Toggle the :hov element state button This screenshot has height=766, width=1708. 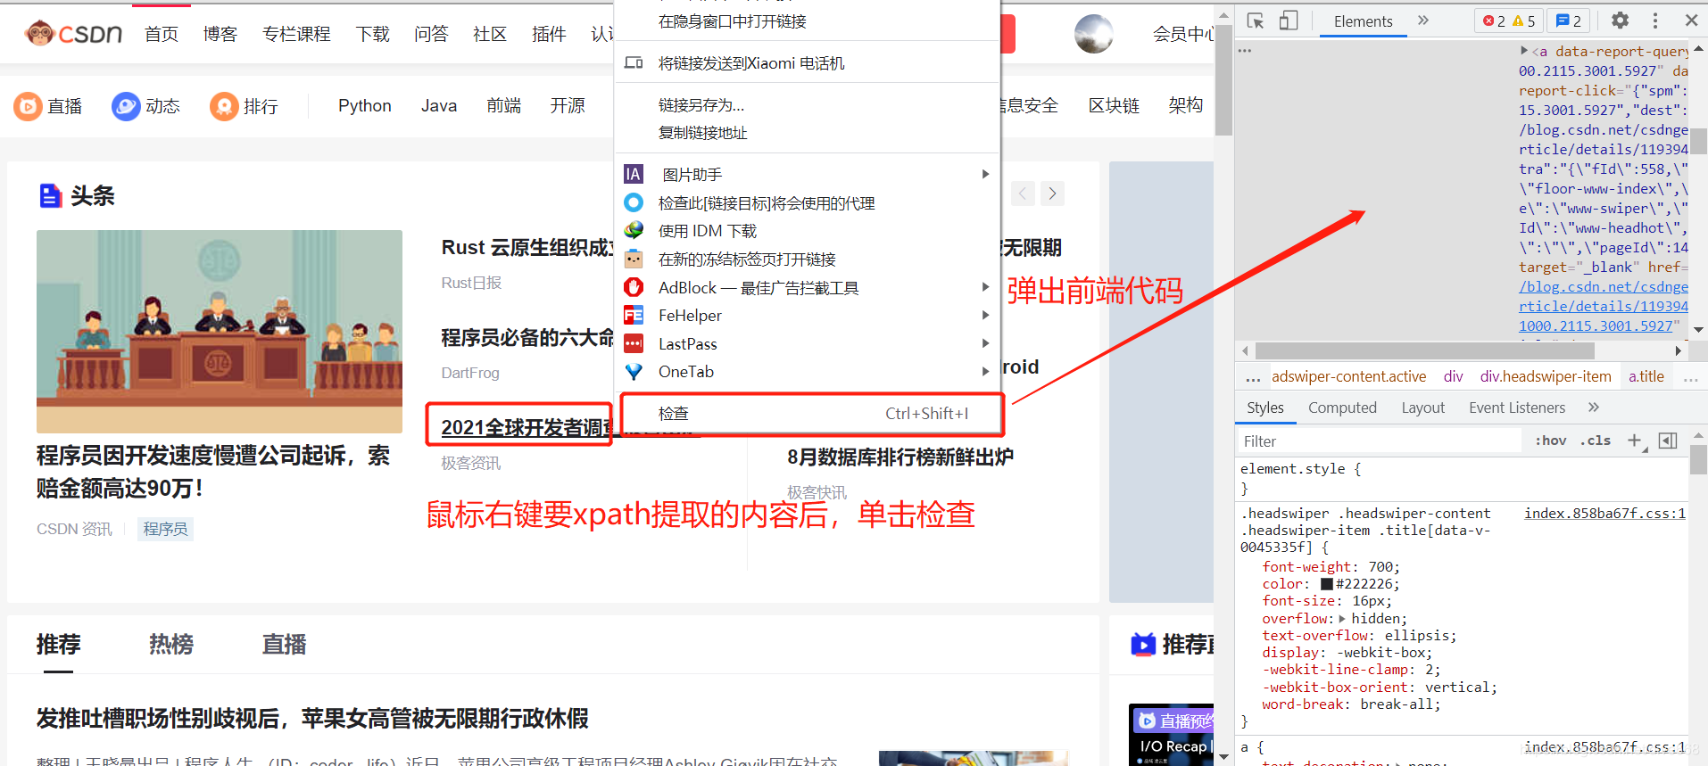(1551, 441)
